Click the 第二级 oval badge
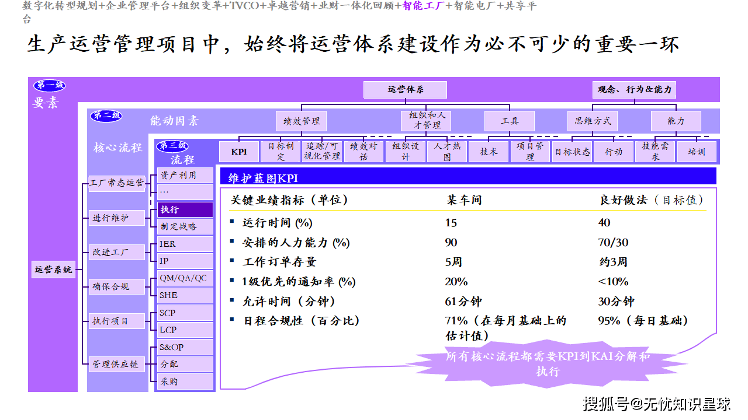Image resolution: width=748 pixels, height=420 pixels. (x=106, y=116)
